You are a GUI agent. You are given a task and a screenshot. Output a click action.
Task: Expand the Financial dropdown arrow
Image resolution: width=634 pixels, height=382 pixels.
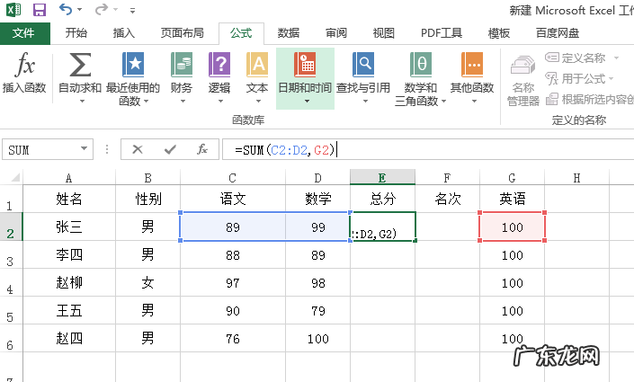183,101
